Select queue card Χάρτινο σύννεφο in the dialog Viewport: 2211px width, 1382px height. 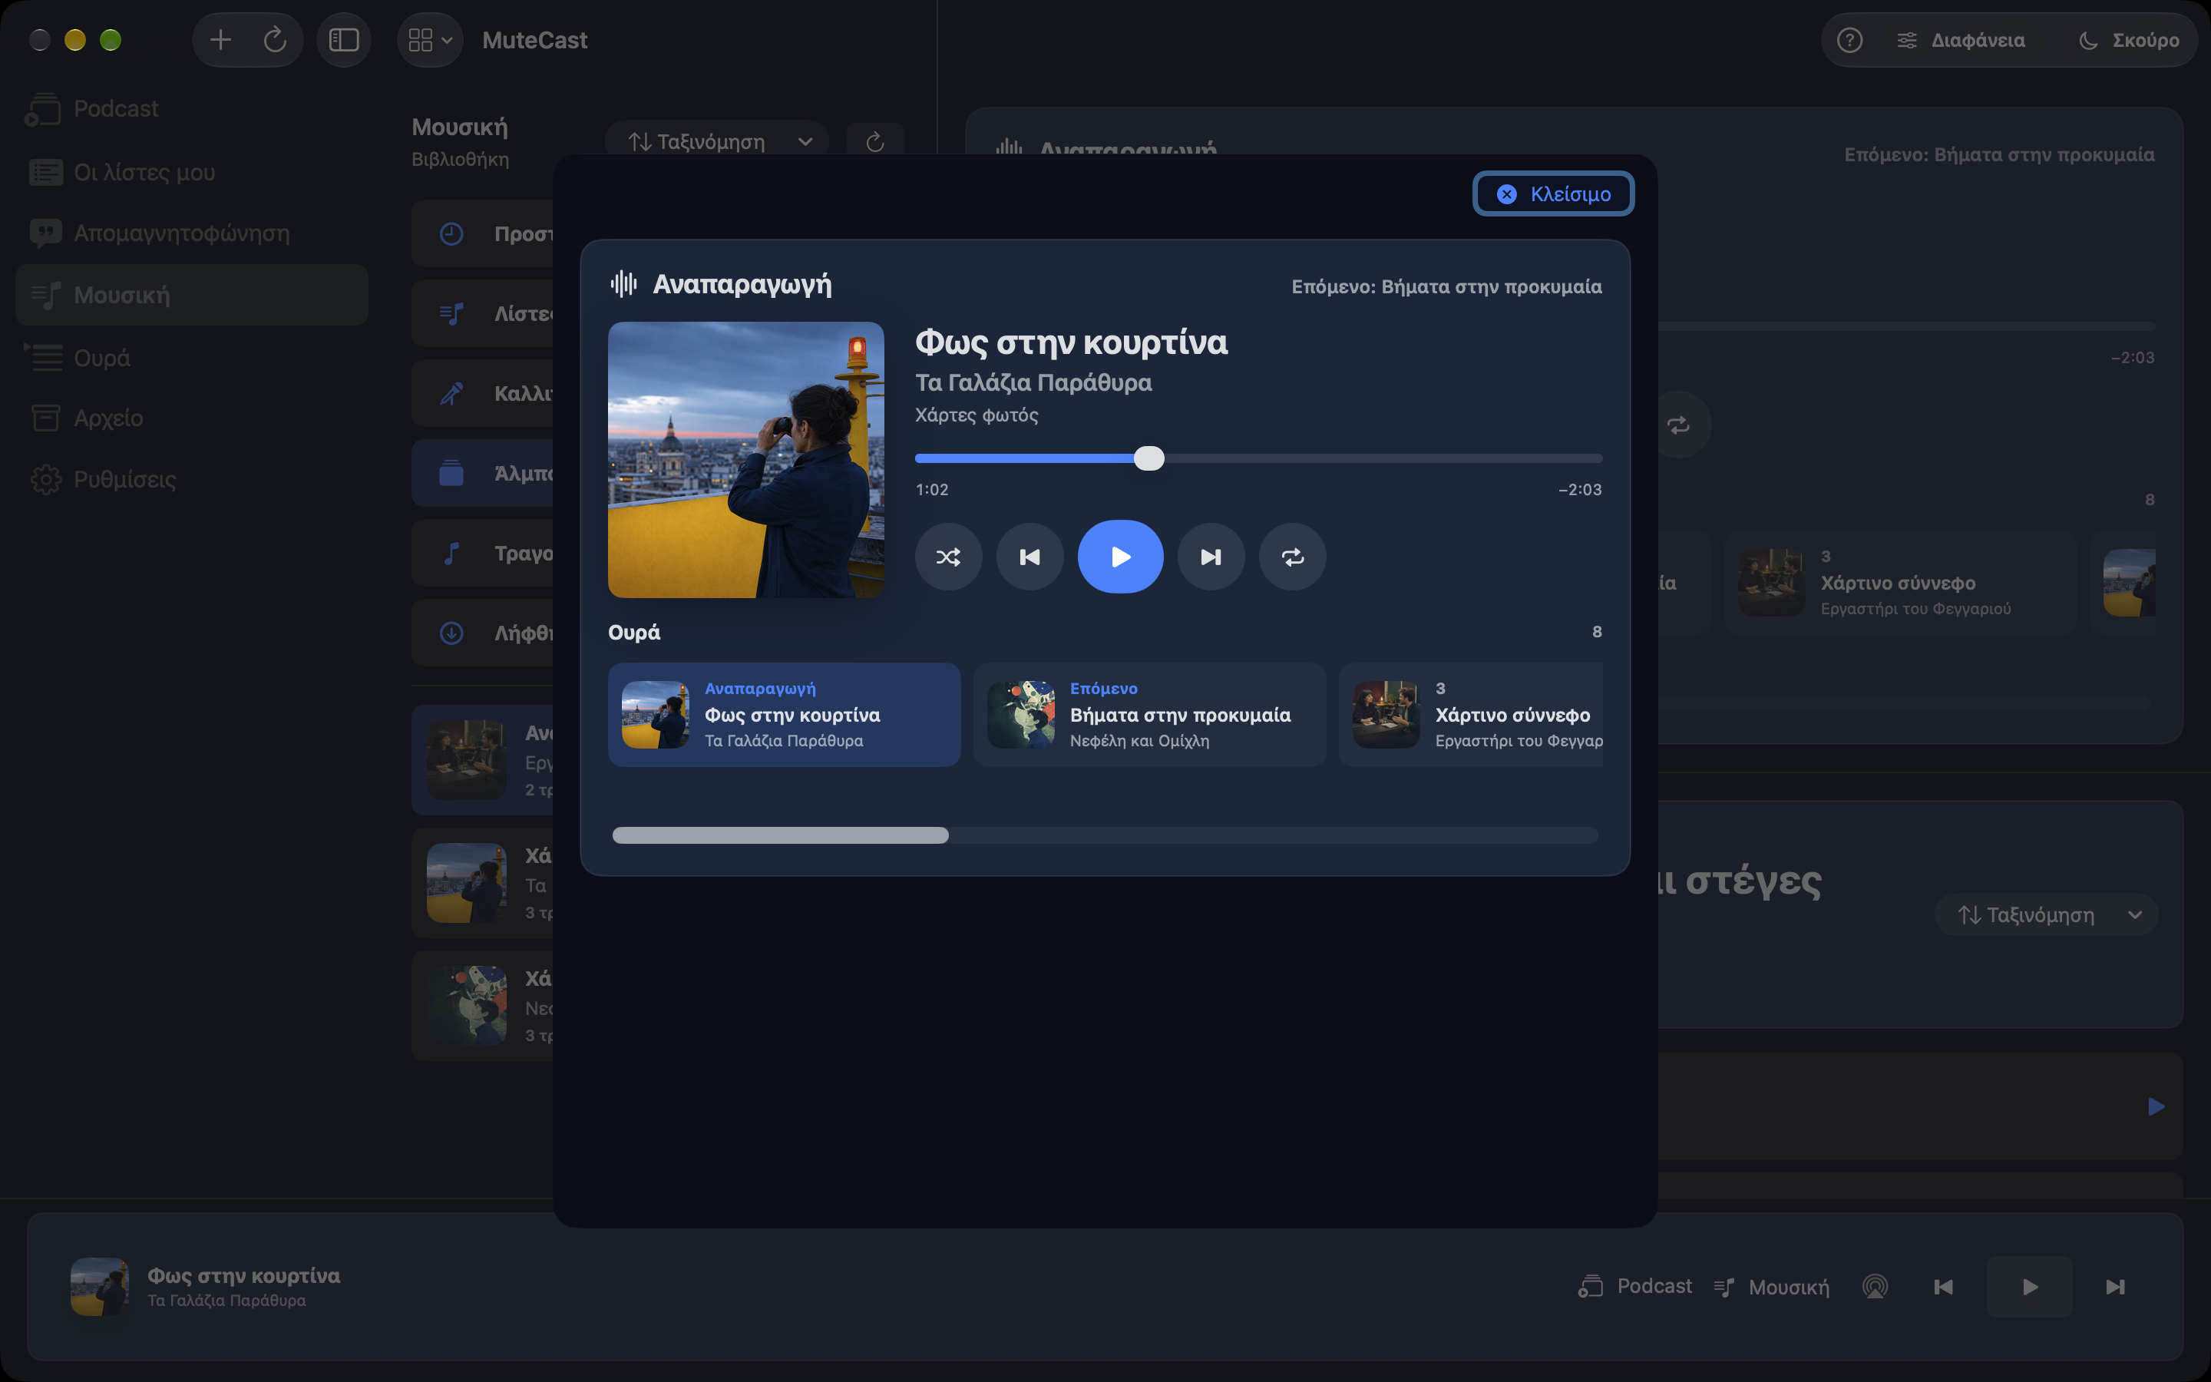[1471, 715]
